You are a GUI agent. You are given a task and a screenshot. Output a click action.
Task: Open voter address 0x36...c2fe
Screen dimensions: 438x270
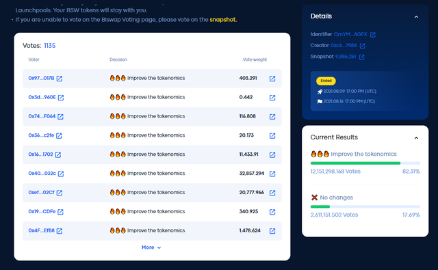pyautogui.click(x=41, y=135)
